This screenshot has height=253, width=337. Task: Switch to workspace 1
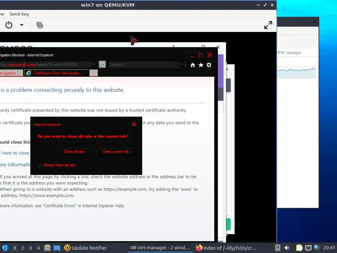14,248
